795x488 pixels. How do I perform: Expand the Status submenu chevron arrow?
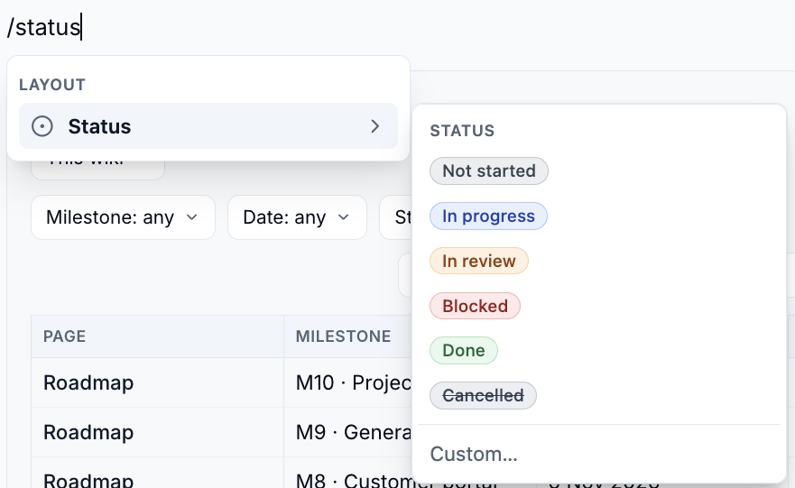(374, 126)
